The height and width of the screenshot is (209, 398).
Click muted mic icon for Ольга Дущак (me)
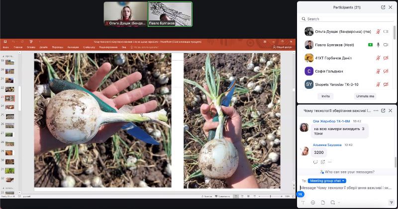(x=378, y=32)
